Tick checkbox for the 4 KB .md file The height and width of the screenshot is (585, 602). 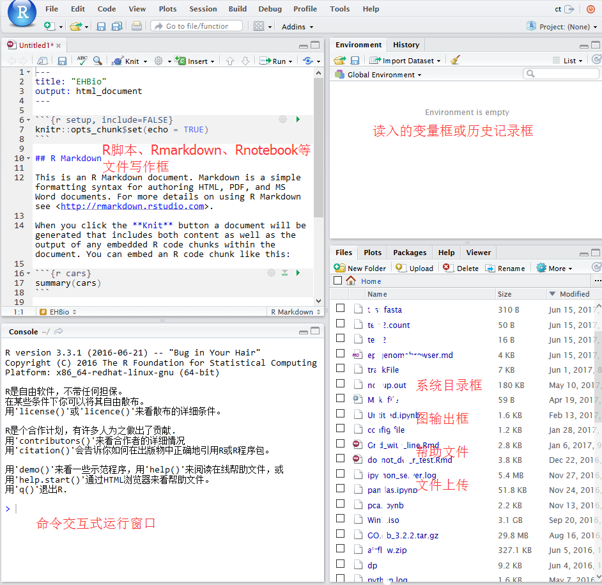coord(340,353)
